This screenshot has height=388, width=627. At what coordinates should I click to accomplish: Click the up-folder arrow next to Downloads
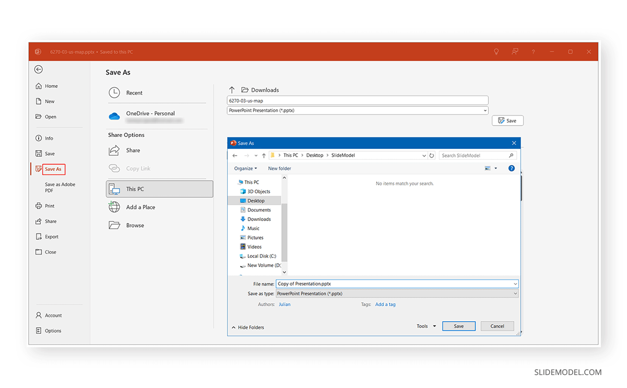coord(232,90)
